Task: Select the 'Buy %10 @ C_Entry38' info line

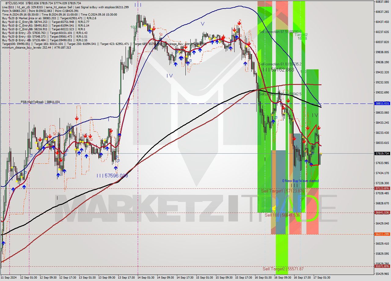Action: point(45,22)
